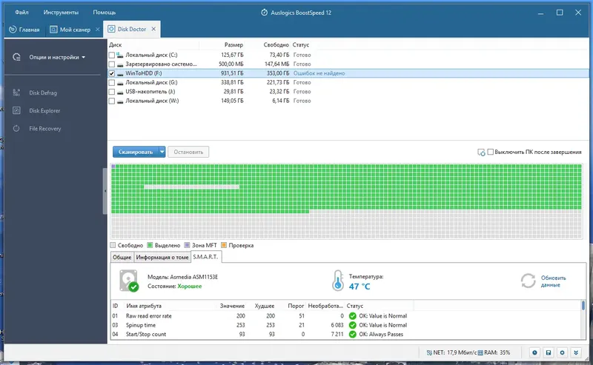Viewport: 593px width, 365px height.
Task: Click the NET speed indicator icon
Action: point(429,352)
